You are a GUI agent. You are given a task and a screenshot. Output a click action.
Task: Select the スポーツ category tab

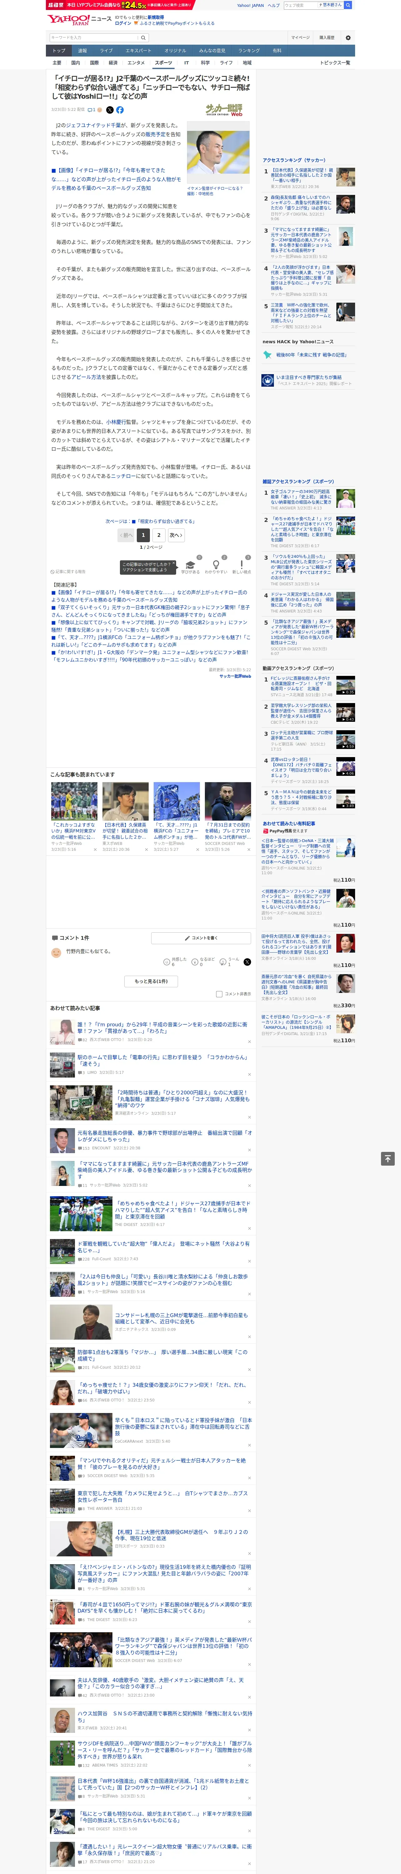click(x=164, y=62)
